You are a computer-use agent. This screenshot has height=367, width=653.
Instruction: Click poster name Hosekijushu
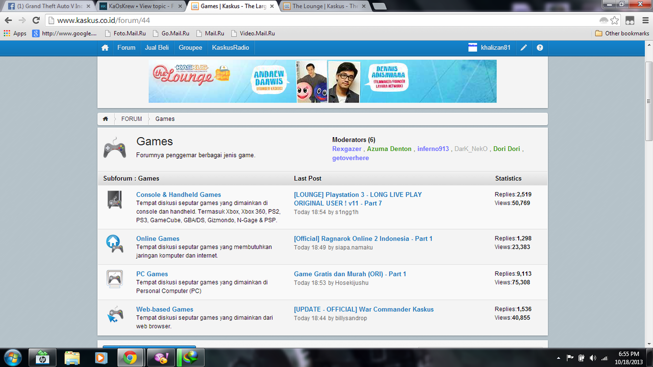tap(351, 283)
